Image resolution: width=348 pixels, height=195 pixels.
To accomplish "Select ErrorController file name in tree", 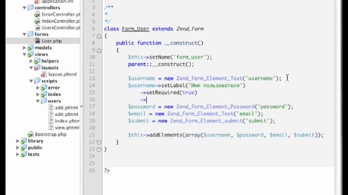I will [x=61, y=15].
